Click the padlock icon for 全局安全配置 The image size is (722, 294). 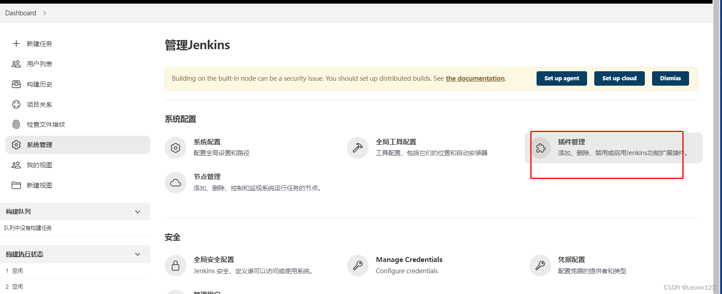pos(176,266)
